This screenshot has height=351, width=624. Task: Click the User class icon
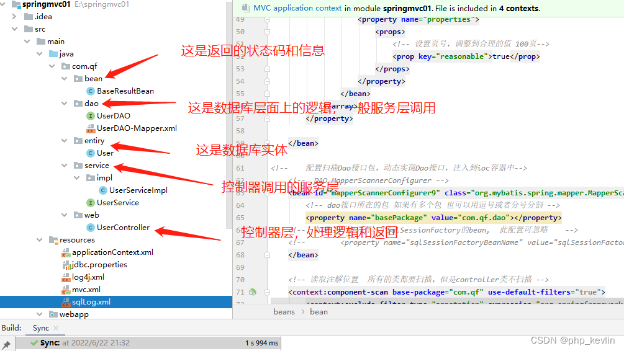point(90,153)
